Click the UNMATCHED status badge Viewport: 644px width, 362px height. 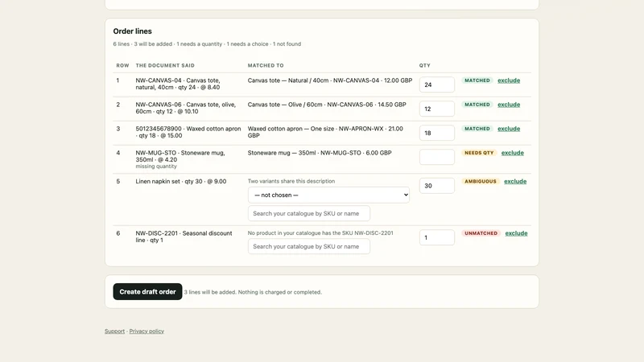tap(481, 233)
